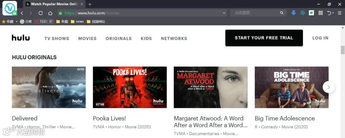Screen dimensions: 345x138
Task: Click the scrollbar up arrow
Action: pos(342,28)
